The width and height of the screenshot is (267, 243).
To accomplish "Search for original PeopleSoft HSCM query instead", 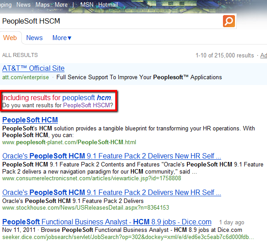I will (x=87, y=105).
